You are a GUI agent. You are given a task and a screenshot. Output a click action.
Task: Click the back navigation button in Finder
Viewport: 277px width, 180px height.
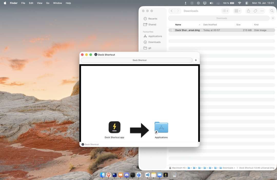[171, 11]
